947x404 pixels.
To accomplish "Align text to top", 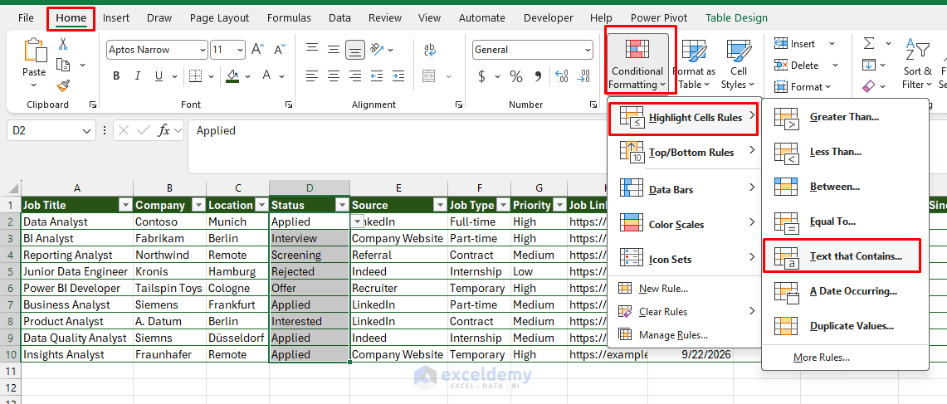I will coord(311,49).
